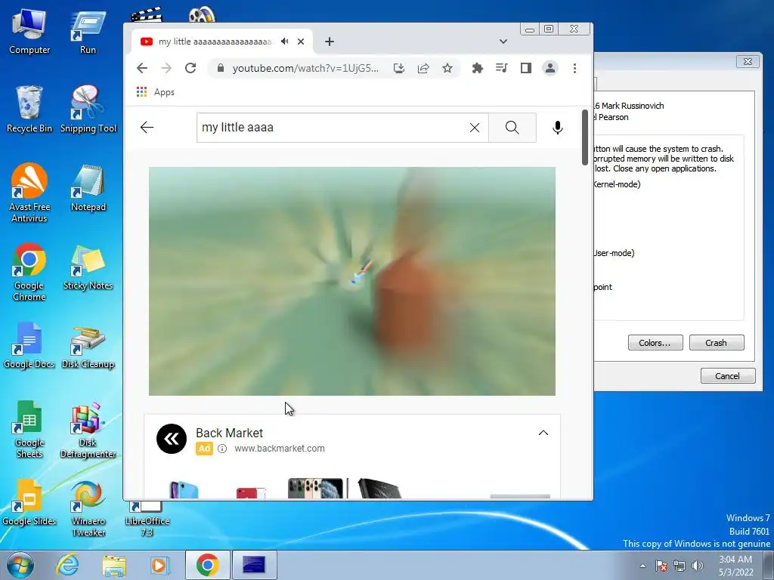
Task: Close the YouTube tab
Action: point(301,42)
